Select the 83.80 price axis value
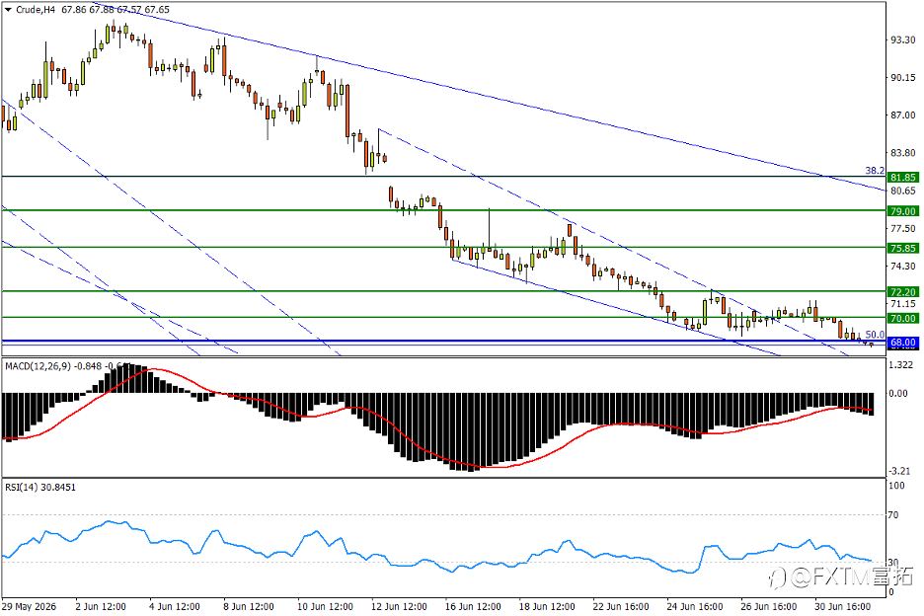924x616 pixels. pyautogui.click(x=903, y=153)
